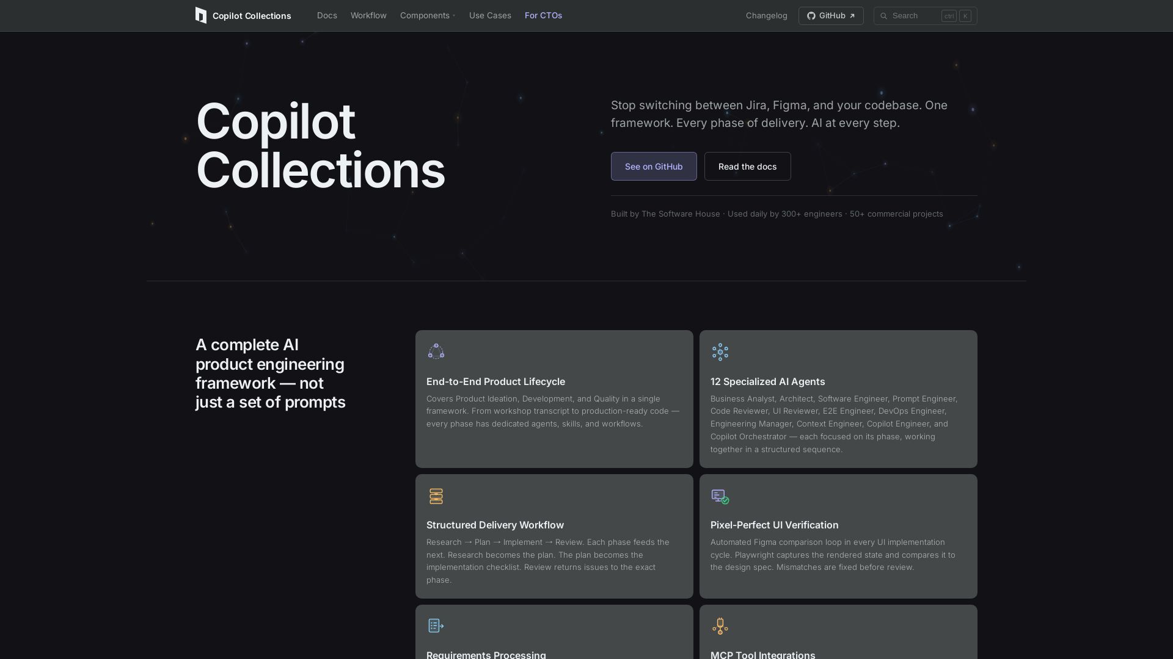The image size is (1173, 659).
Task: Click the End-to-End Product Lifecycle heading
Action: (495, 381)
